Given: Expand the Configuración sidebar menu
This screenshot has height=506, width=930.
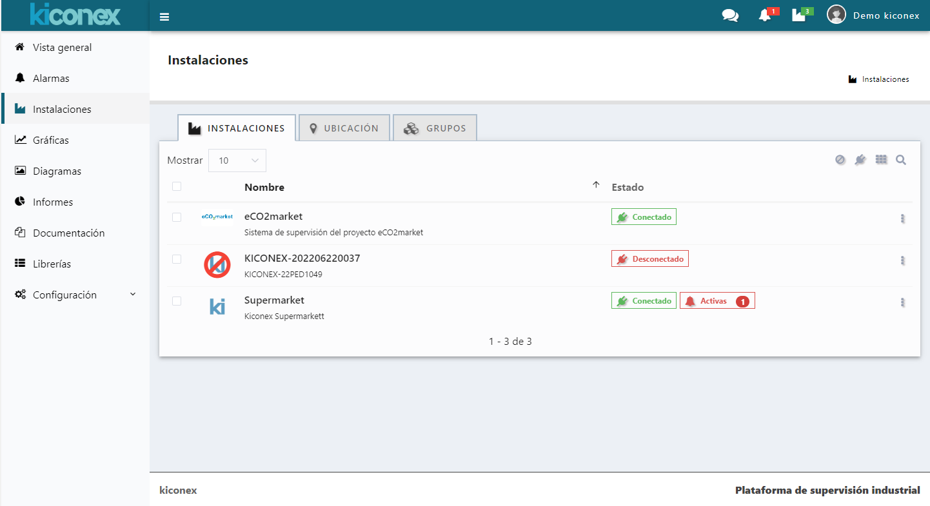Looking at the screenshot, I should [75, 295].
